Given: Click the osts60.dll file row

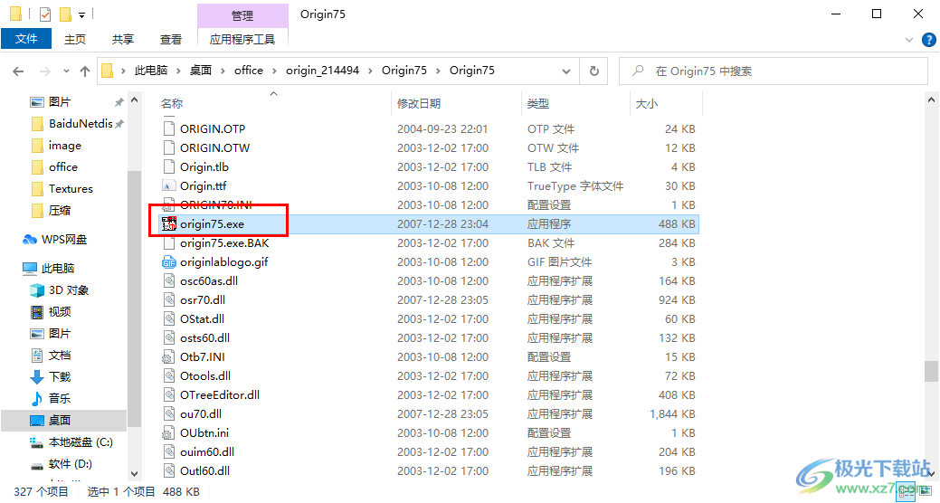Looking at the screenshot, I should (x=428, y=338).
